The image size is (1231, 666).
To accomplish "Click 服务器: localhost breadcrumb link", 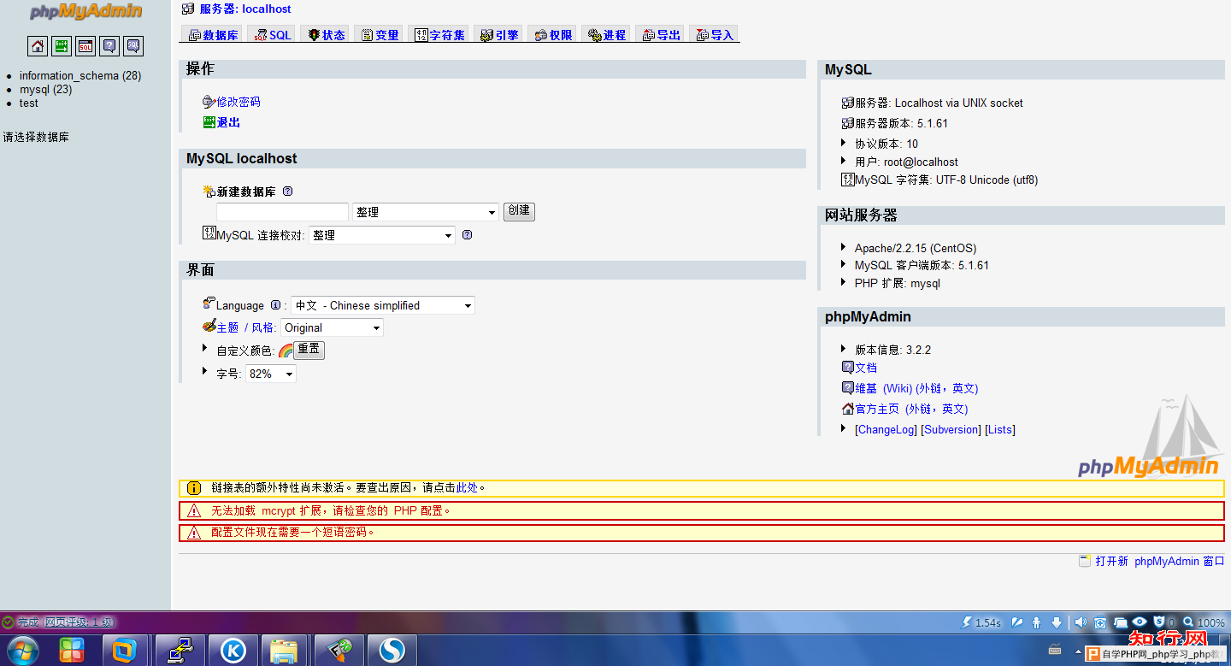I will (245, 9).
